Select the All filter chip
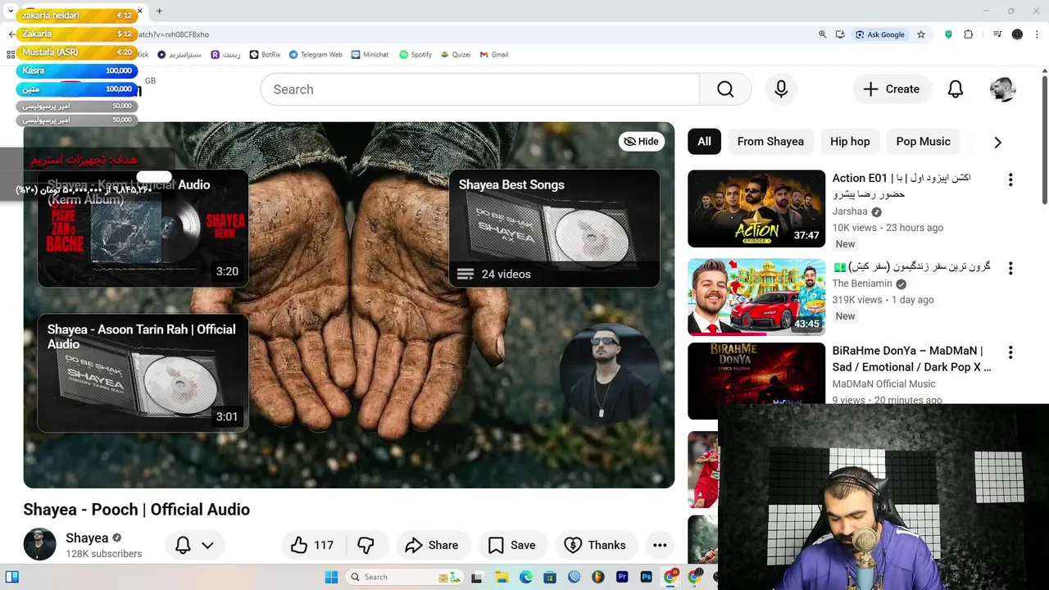The width and height of the screenshot is (1049, 590). pos(704,142)
